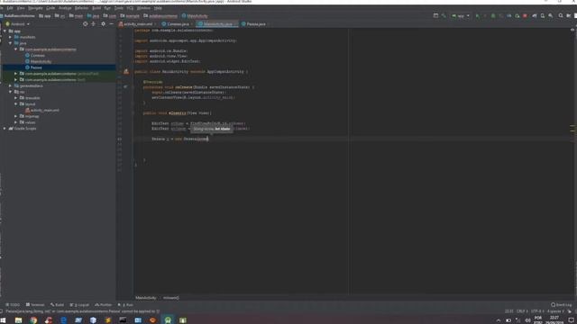Open Chrome from the taskbar
This screenshot has width=577, height=324.
click(x=33, y=320)
